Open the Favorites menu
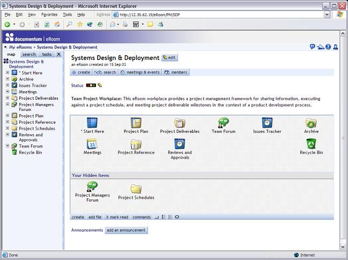This screenshot has width=348, height=260. point(49,14)
